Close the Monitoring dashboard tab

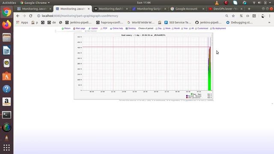point(127,9)
